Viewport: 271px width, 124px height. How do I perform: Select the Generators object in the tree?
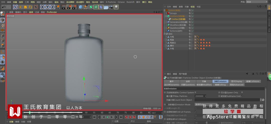pyautogui.click(x=178, y=22)
